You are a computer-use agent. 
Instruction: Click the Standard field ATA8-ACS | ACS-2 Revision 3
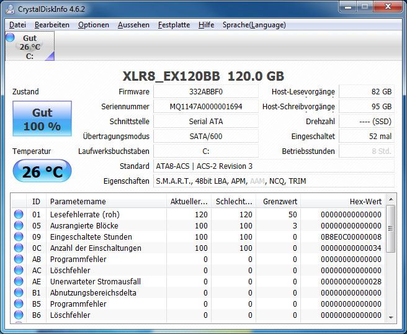pos(274,166)
